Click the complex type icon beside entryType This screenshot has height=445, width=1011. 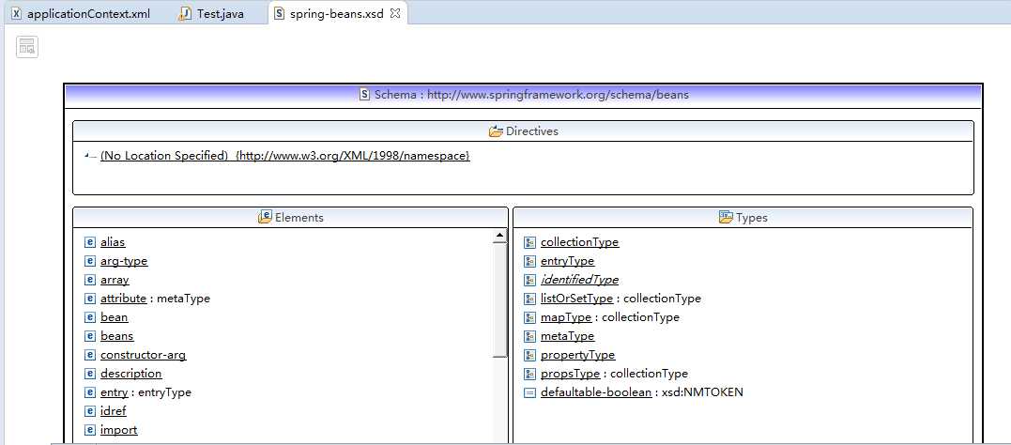[x=530, y=261]
